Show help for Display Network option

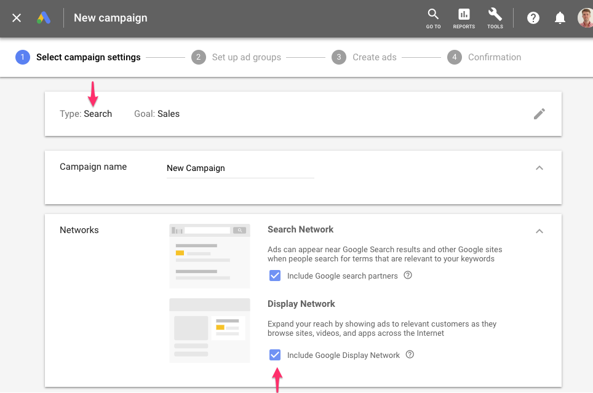coord(410,355)
